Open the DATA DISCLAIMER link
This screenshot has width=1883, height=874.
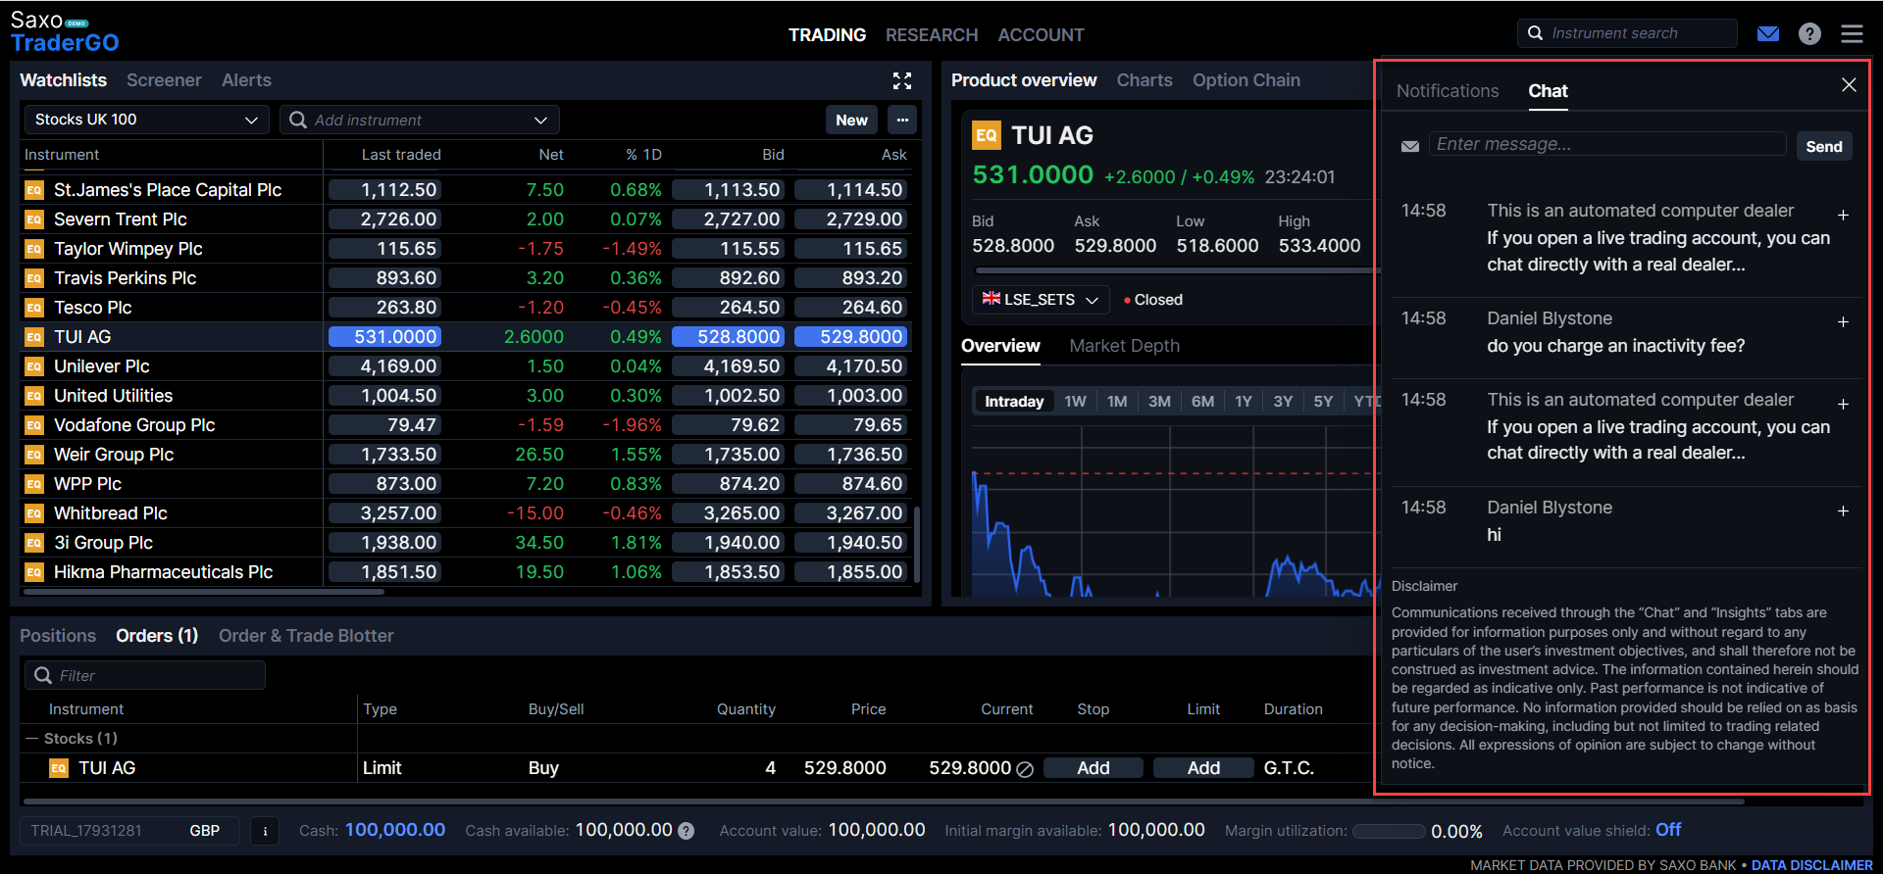point(1812,865)
